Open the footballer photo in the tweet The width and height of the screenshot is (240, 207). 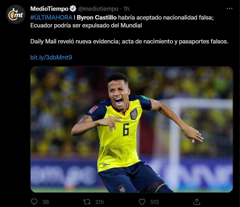tap(132, 129)
